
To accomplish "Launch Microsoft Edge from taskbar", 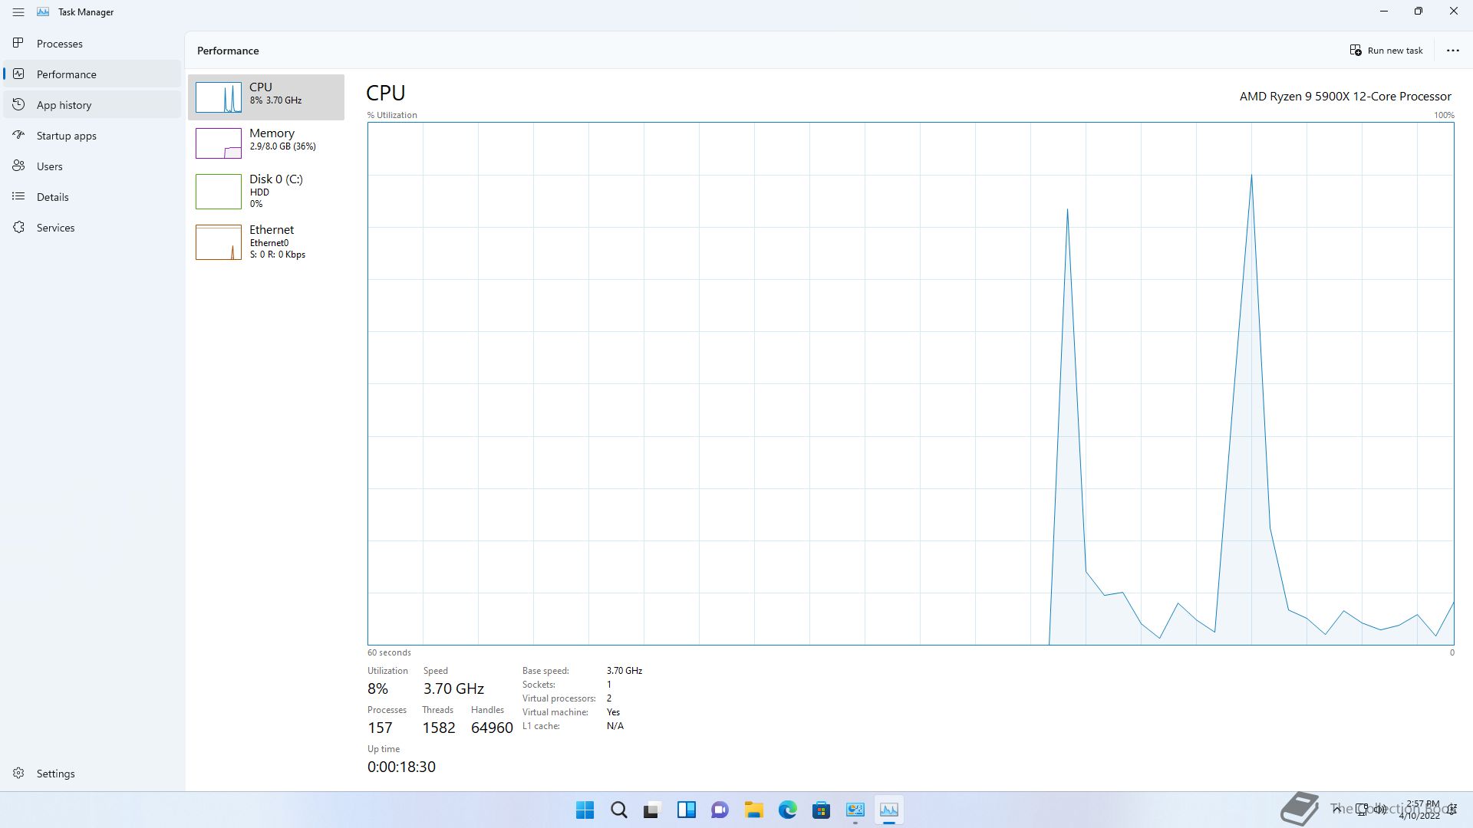I will (787, 810).
